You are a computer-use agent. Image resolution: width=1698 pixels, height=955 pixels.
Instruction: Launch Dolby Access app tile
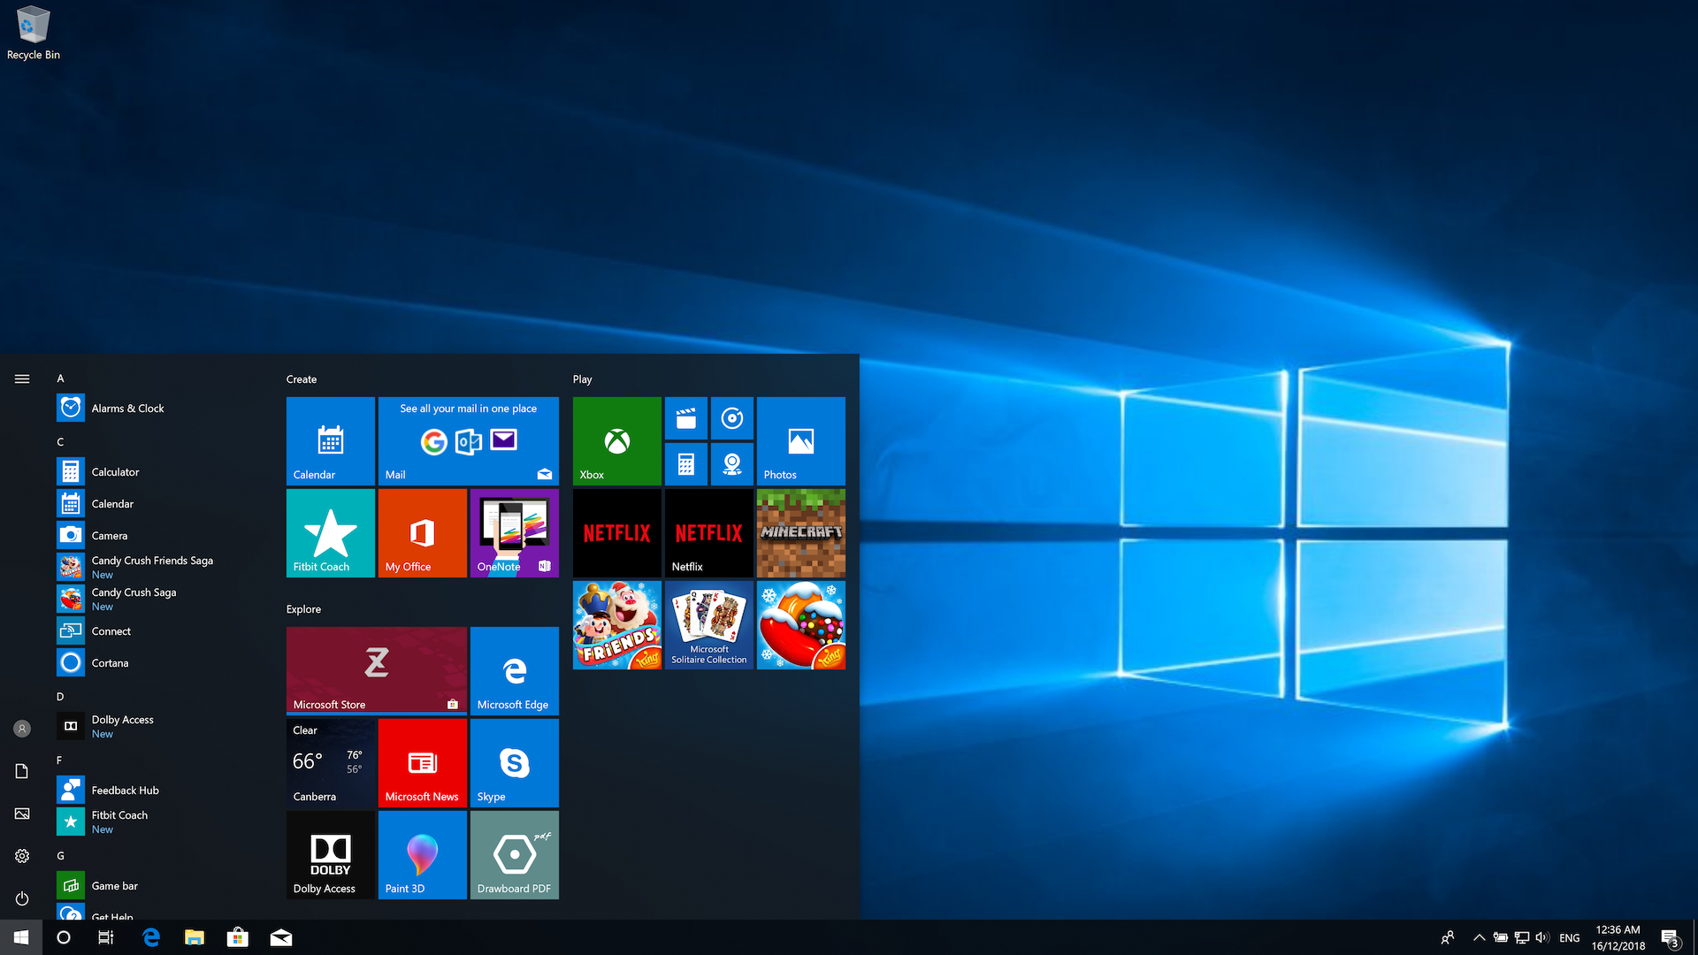pos(328,855)
